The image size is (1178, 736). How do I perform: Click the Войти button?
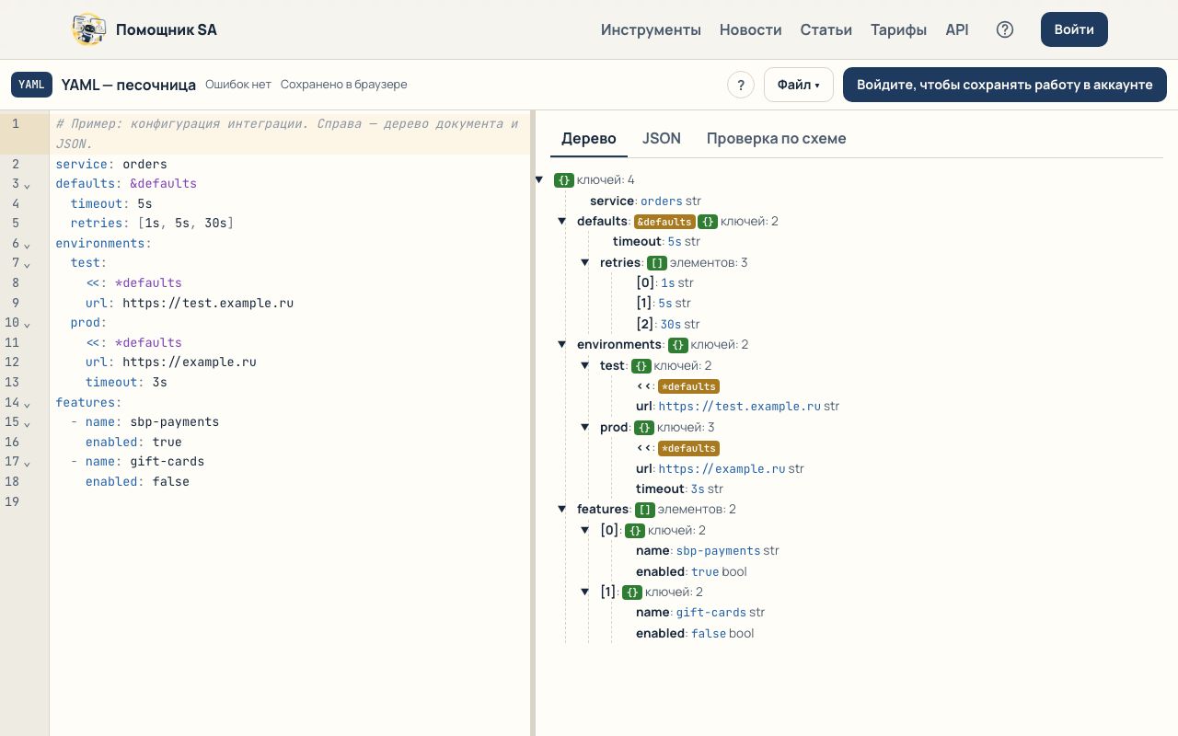[1074, 29]
